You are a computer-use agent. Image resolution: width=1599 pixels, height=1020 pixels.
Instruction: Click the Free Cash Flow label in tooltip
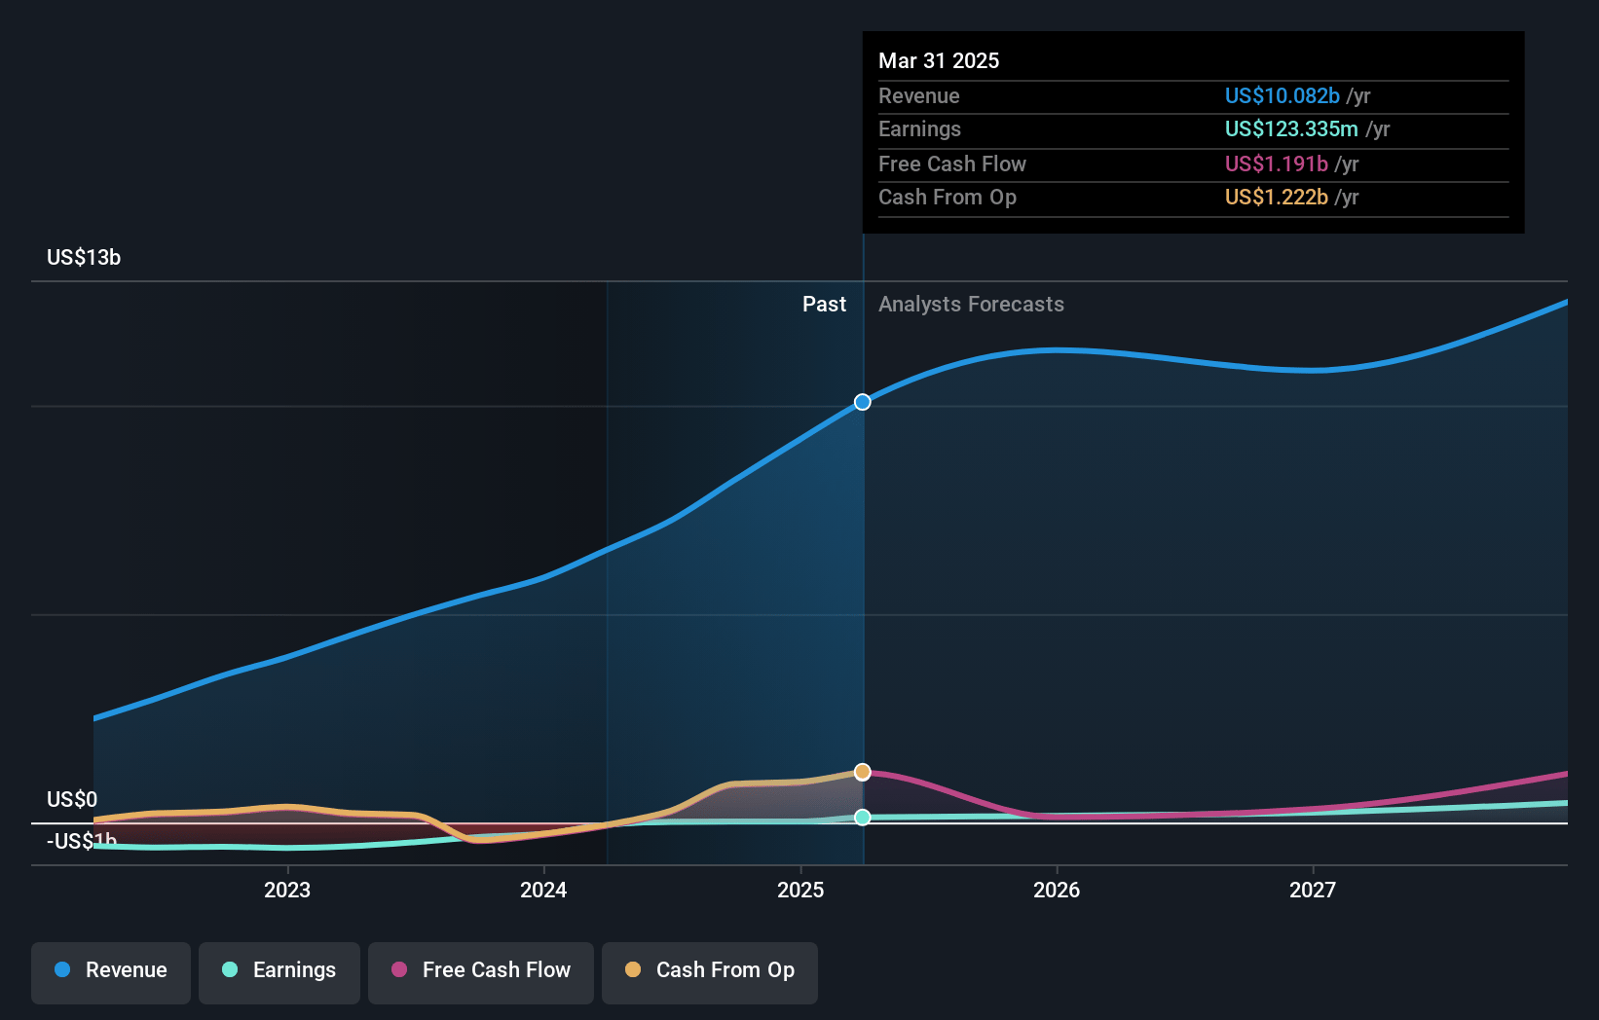(951, 164)
